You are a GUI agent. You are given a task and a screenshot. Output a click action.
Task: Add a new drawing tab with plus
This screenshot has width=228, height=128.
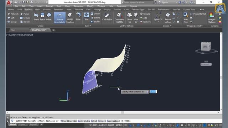tap(53, 30)
